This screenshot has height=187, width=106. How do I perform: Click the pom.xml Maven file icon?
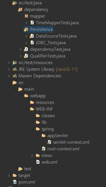point(15,182)
